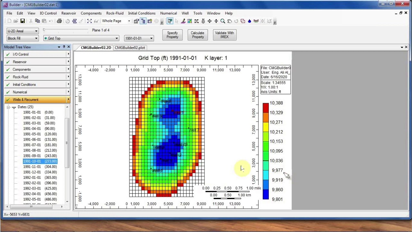Select date 1992-03-01 in the tree
The width and height of the screenshot is (412, 232).
pos(40,188)
